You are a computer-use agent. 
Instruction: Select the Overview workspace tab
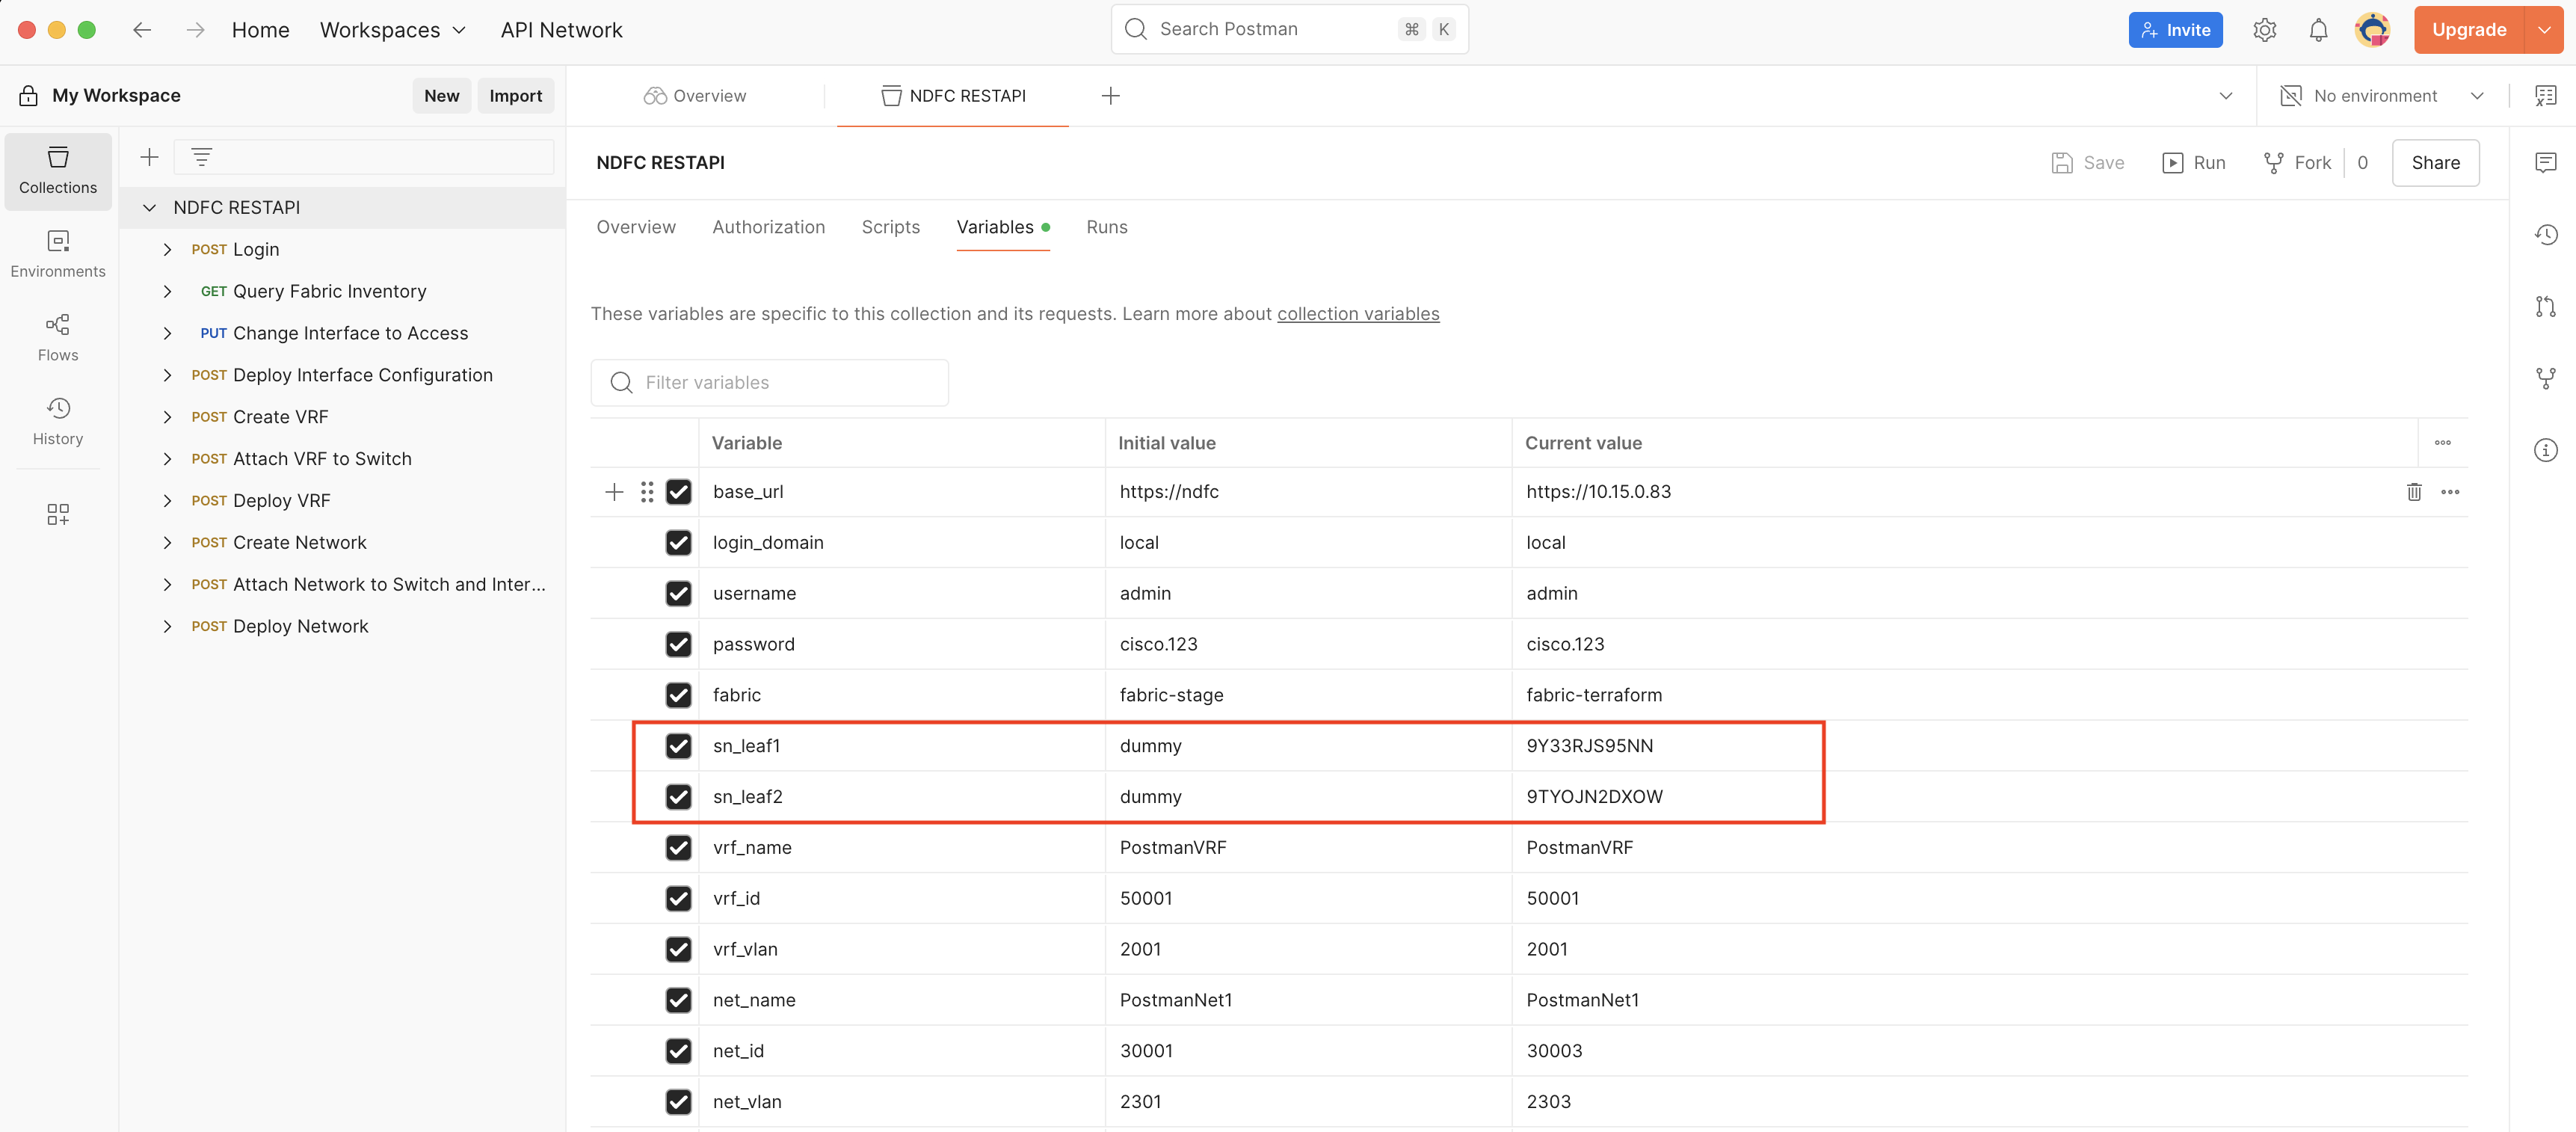tap(695, 96)
